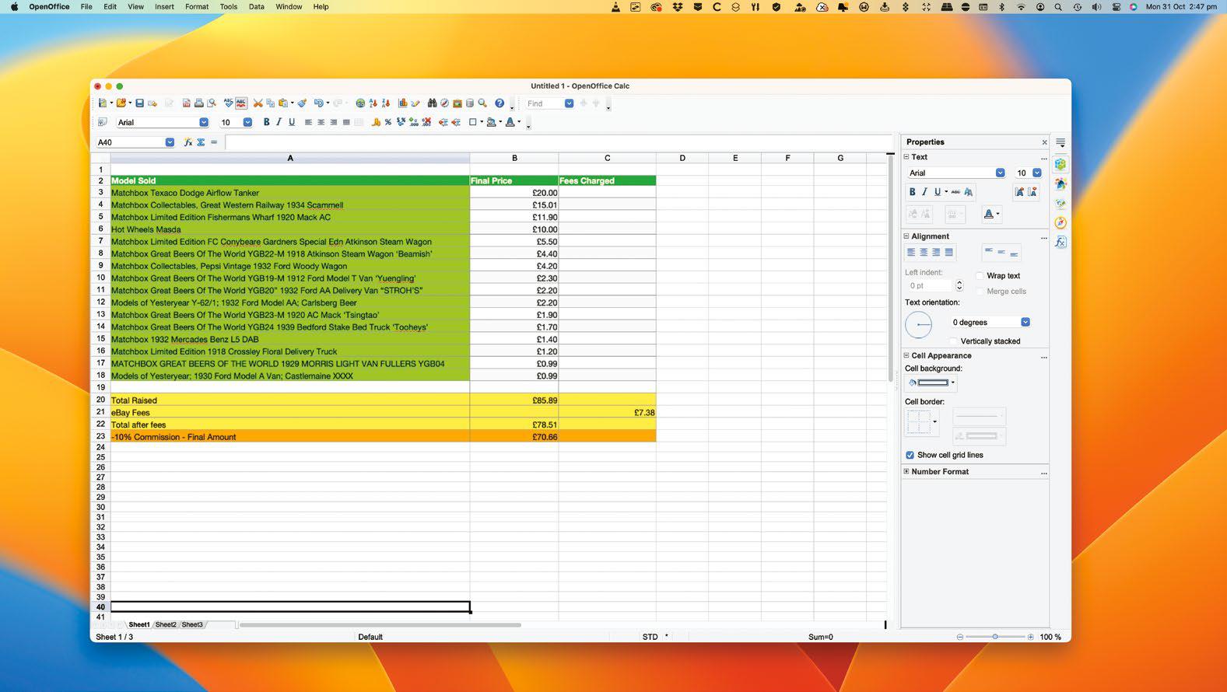Toggle the Vertically stacked checkbox
The width and height of the screenshot is (1227, 692).
[954, 341]
